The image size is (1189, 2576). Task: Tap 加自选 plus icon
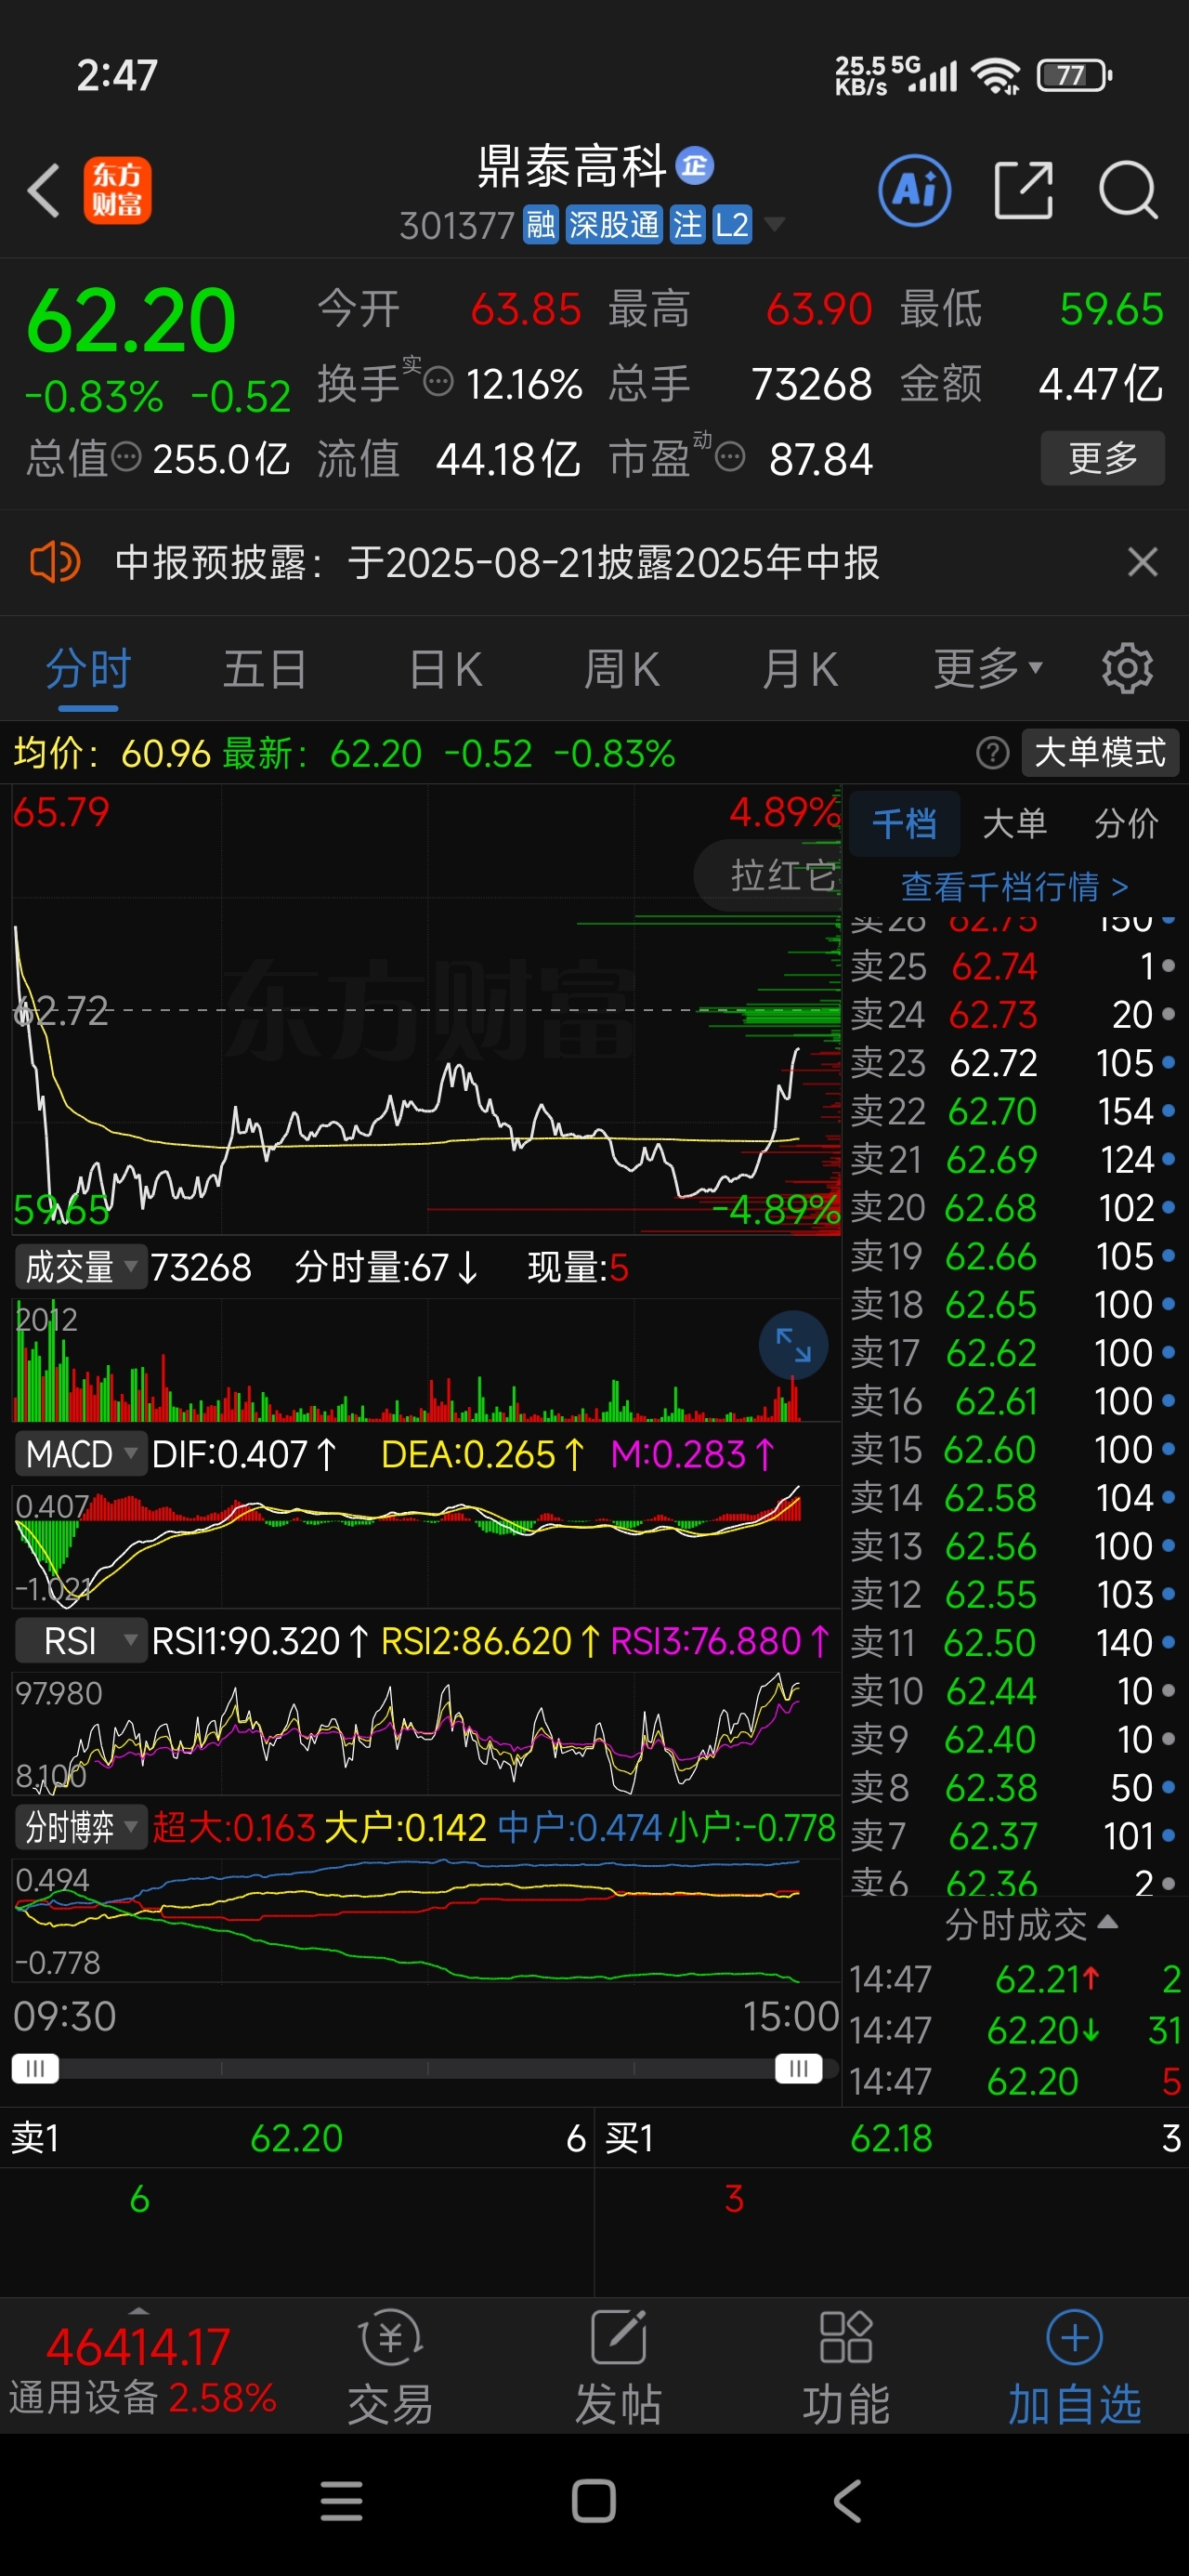(1074, 2337)
